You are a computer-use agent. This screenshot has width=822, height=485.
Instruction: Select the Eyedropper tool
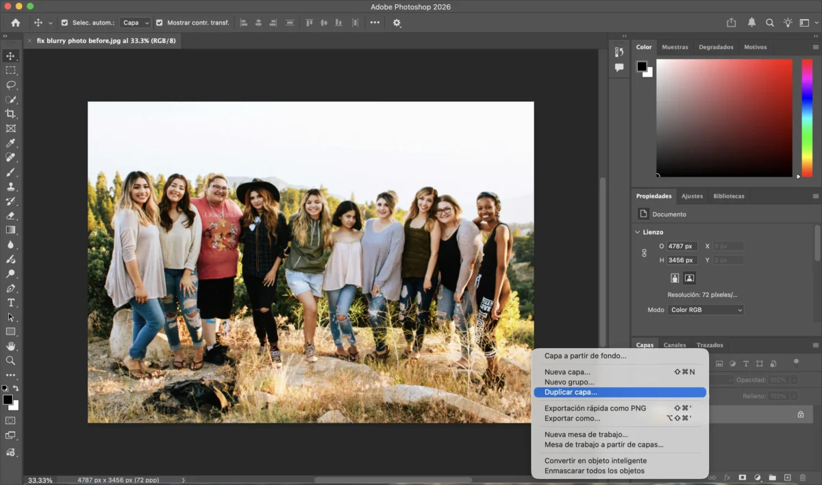click(10, 143)
